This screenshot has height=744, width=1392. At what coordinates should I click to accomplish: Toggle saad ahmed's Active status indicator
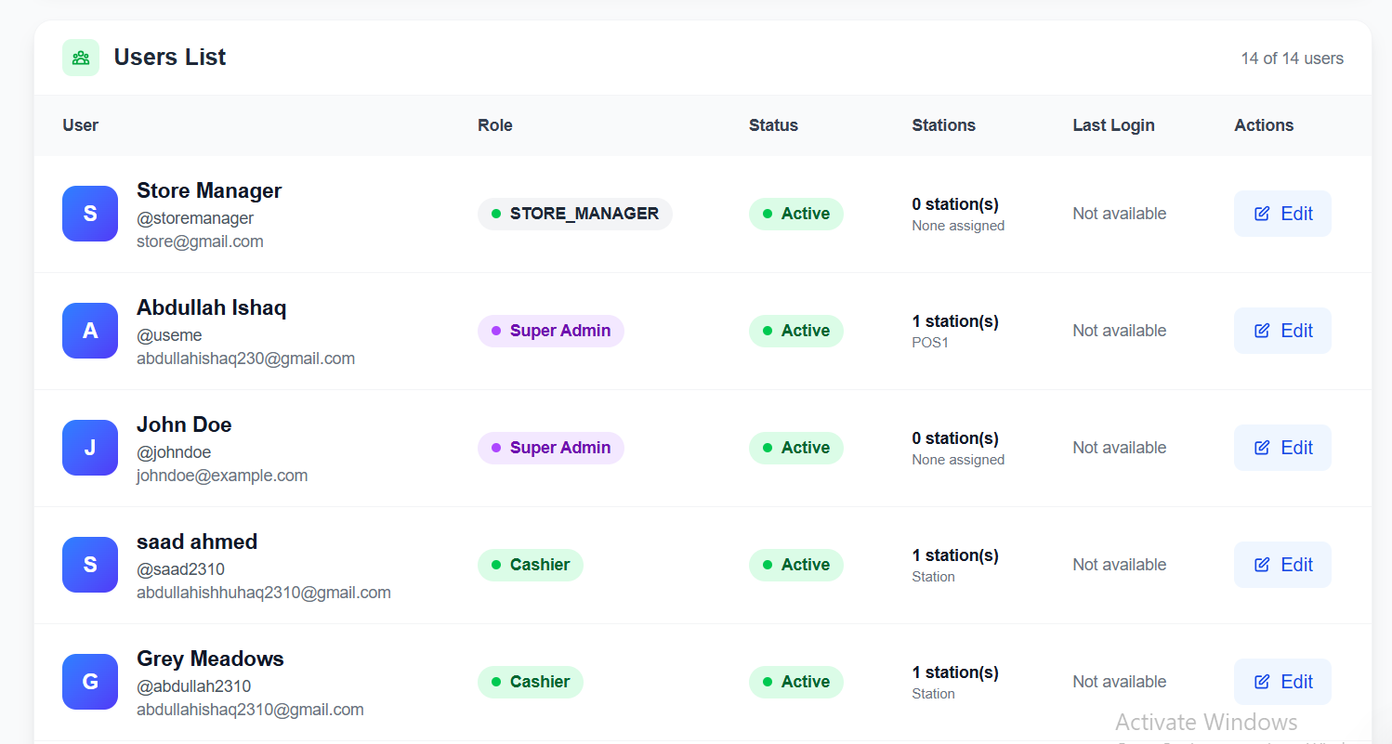pos(796,565)
